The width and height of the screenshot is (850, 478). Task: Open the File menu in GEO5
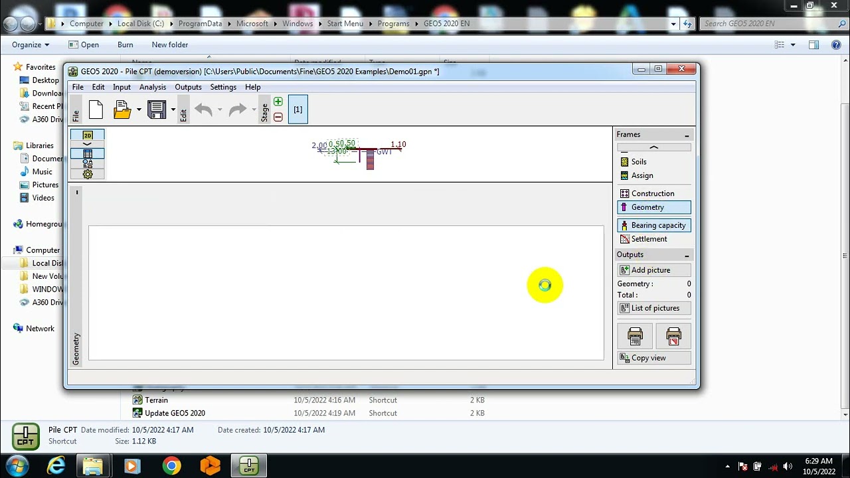pos(78,87)
